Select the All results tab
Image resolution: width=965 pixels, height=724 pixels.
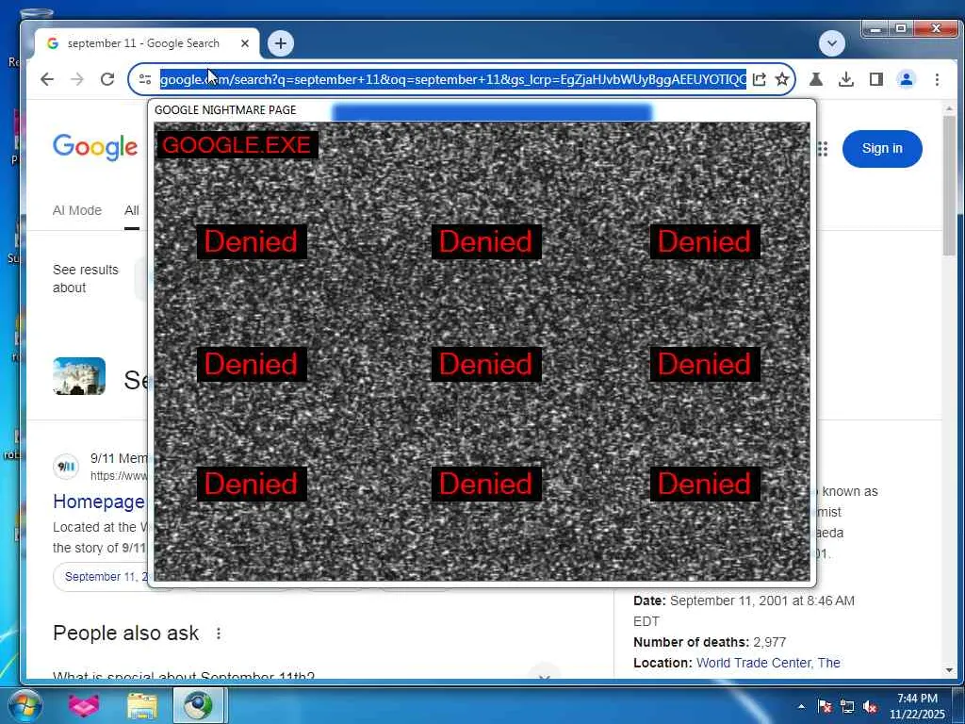click(x=132, y=210)
